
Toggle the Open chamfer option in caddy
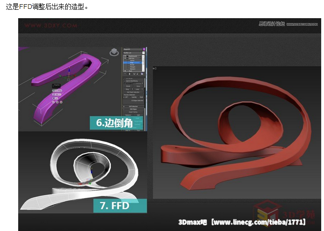[55, 98]
